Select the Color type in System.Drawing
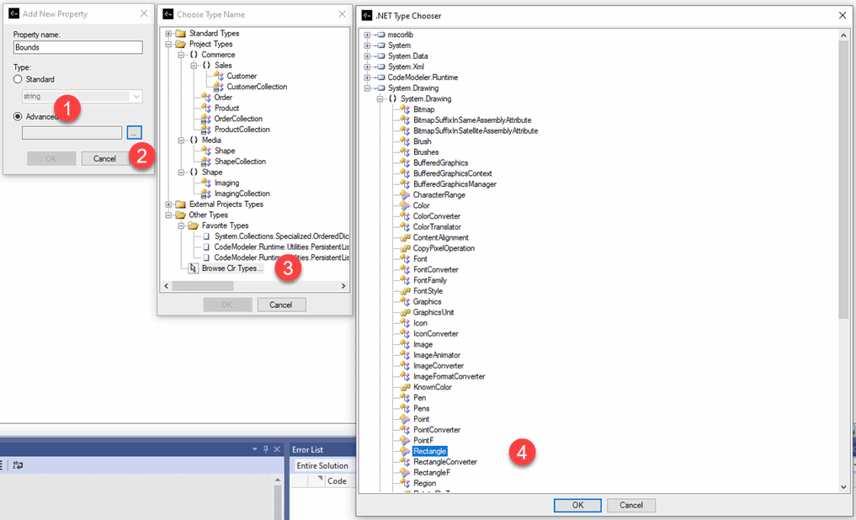 pyautogui.click(x=420, y=204)
